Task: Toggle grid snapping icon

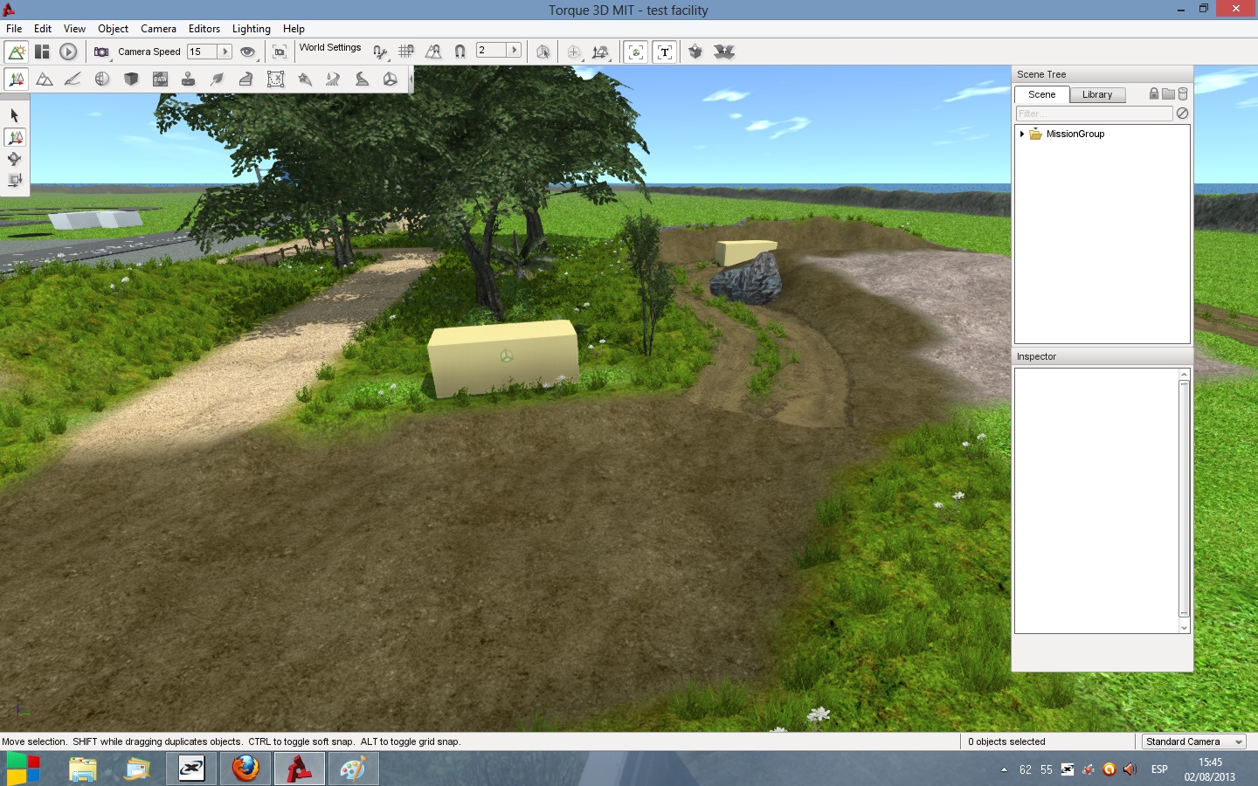Action: click(x=406, y=52)
